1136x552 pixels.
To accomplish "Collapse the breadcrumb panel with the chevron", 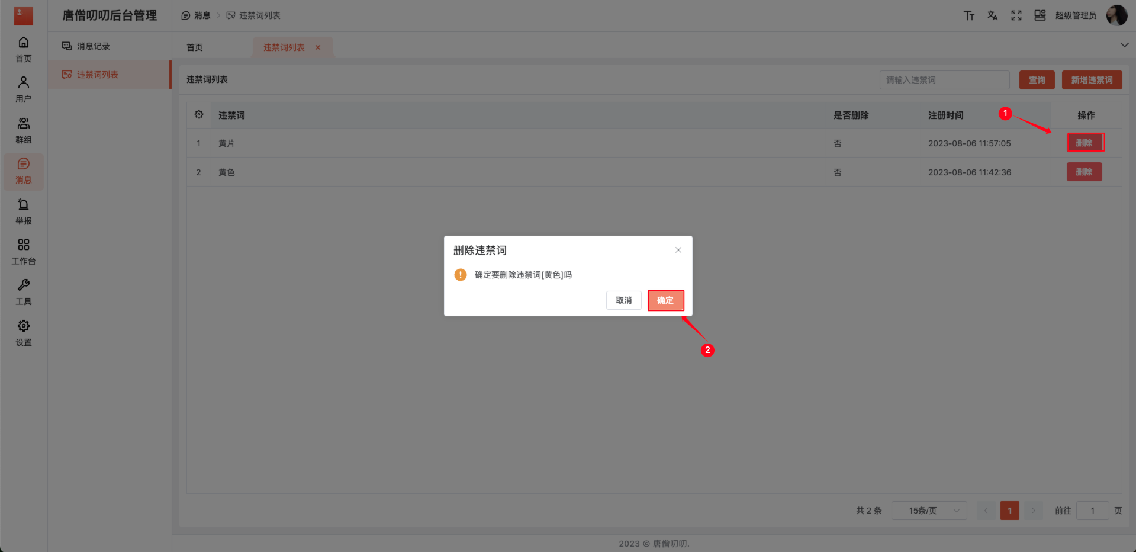I will point(1124,44).
